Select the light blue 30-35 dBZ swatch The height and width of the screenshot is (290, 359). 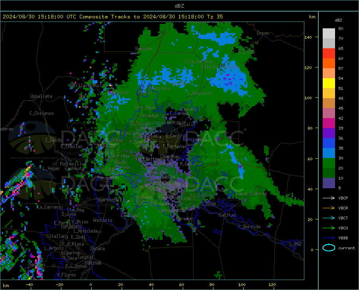329,153
